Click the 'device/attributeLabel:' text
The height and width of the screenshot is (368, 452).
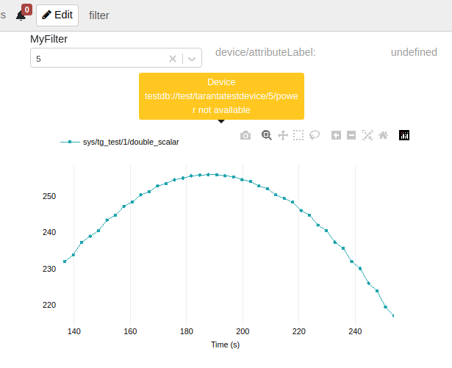pos(265,52)
